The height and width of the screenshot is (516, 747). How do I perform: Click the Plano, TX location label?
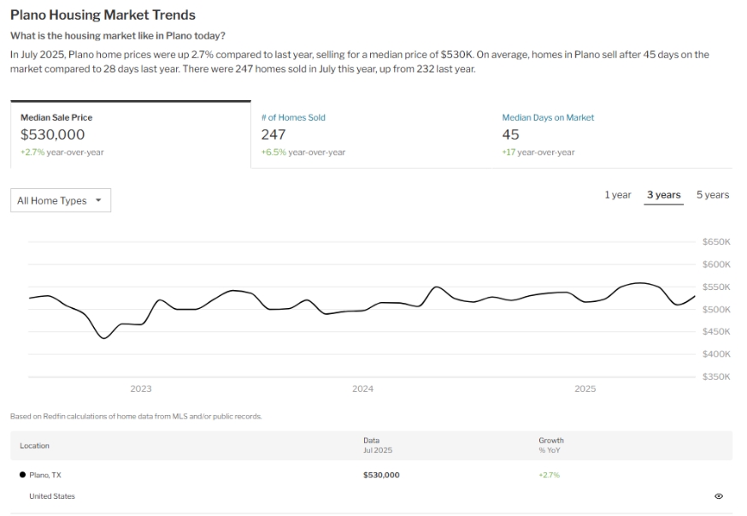pyautogui.click(x=44, y=475)
